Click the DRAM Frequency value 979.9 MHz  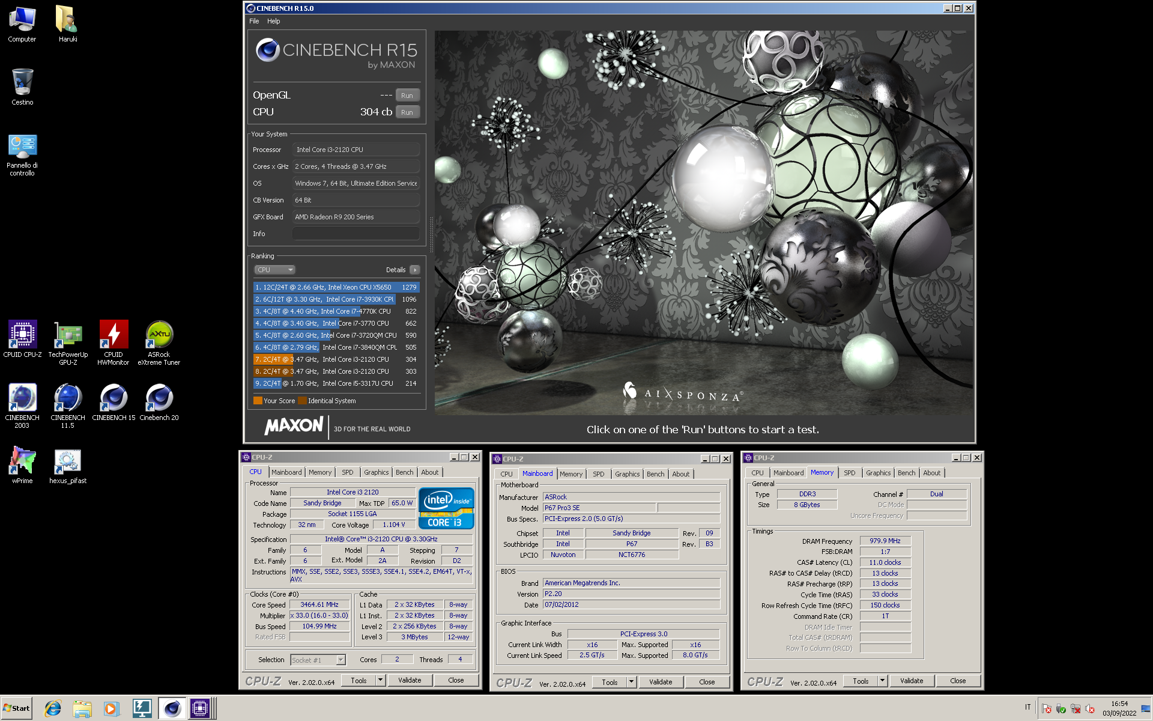click(x=885, y=541)
